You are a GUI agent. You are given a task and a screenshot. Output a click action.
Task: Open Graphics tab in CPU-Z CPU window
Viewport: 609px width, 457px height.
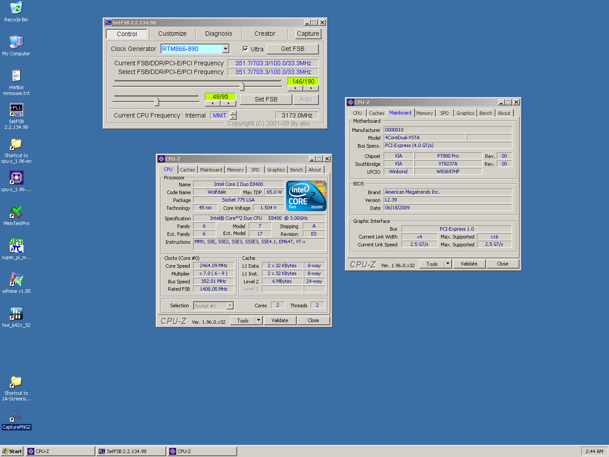(x=276, y=170)
